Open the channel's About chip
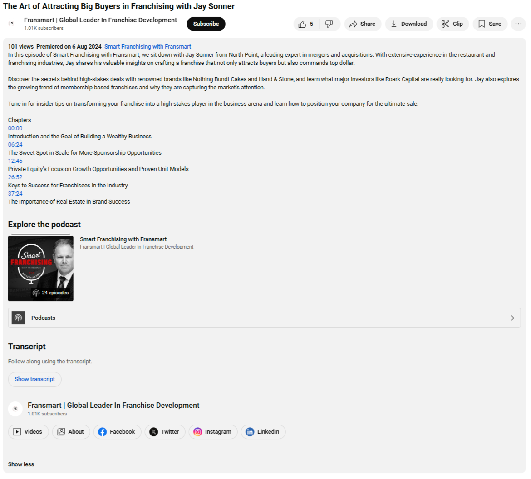531x479 pixels. point(71,432)
